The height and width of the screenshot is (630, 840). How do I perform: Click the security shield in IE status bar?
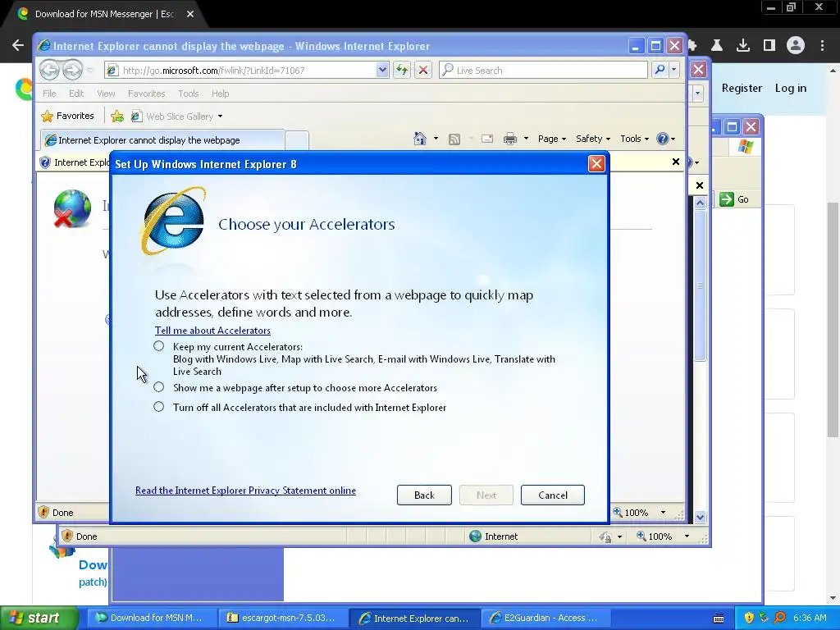(43, 512)
